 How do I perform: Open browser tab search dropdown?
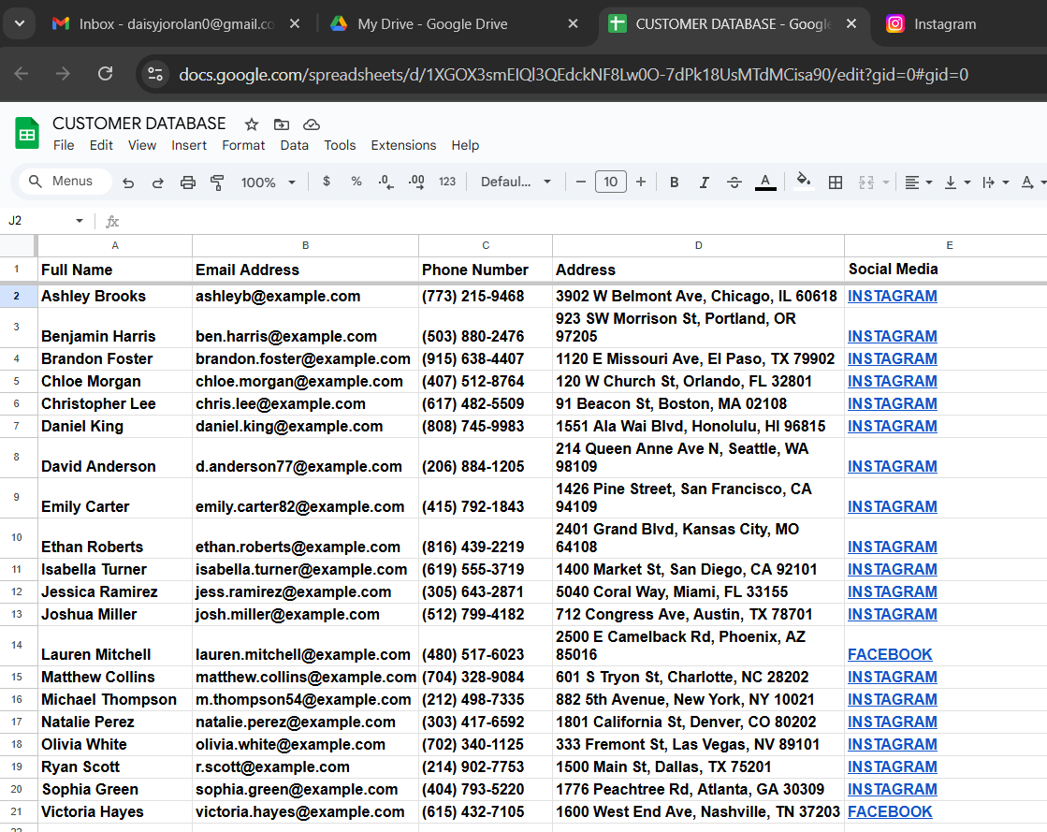pos(20,24)
